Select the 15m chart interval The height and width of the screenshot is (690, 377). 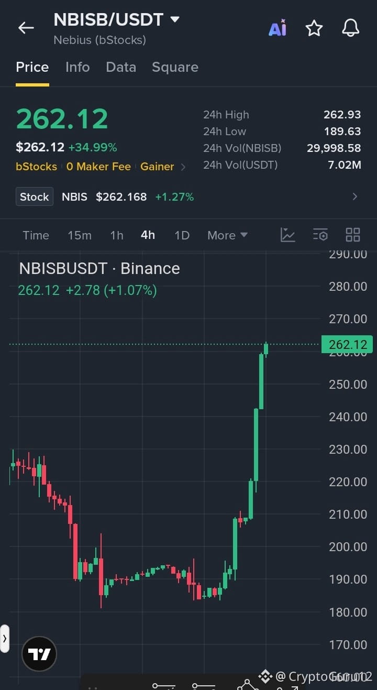point(80,235)
